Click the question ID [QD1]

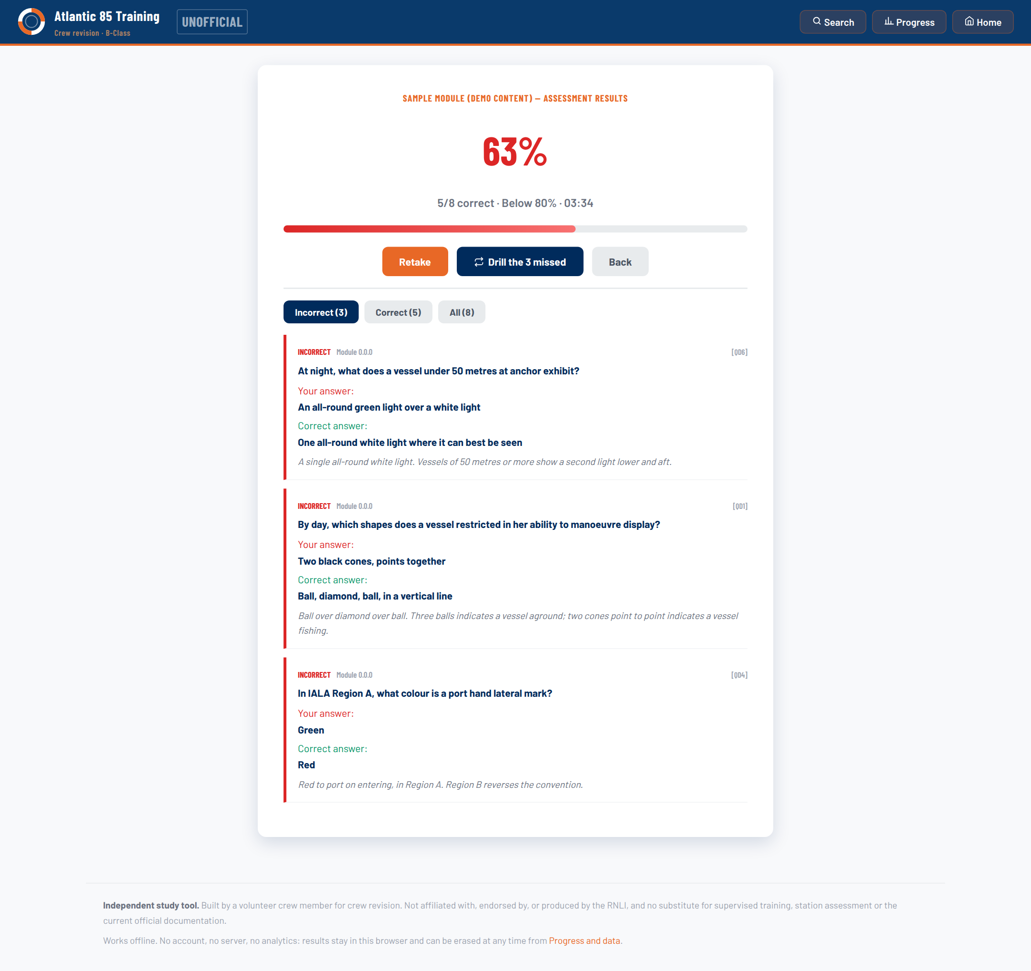739,506
